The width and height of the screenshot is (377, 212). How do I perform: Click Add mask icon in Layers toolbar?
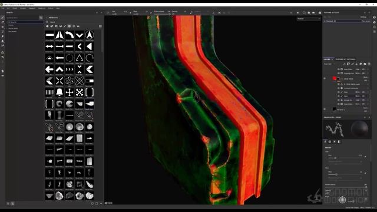click(348, 64)
